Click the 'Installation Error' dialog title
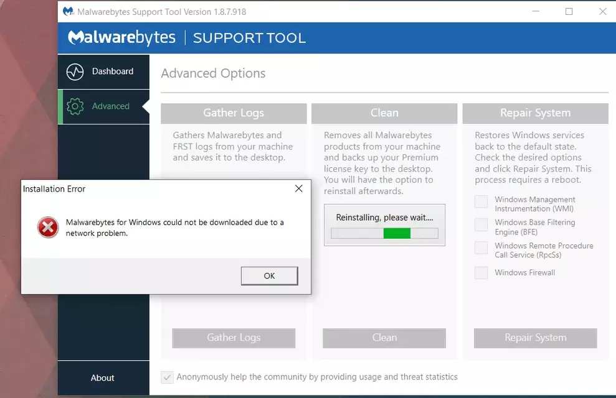Screen dimensions: 616x398 pos(54,189)
